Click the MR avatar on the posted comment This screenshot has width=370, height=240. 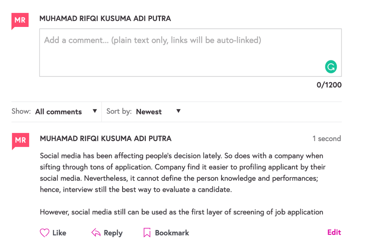click(20, 141)
